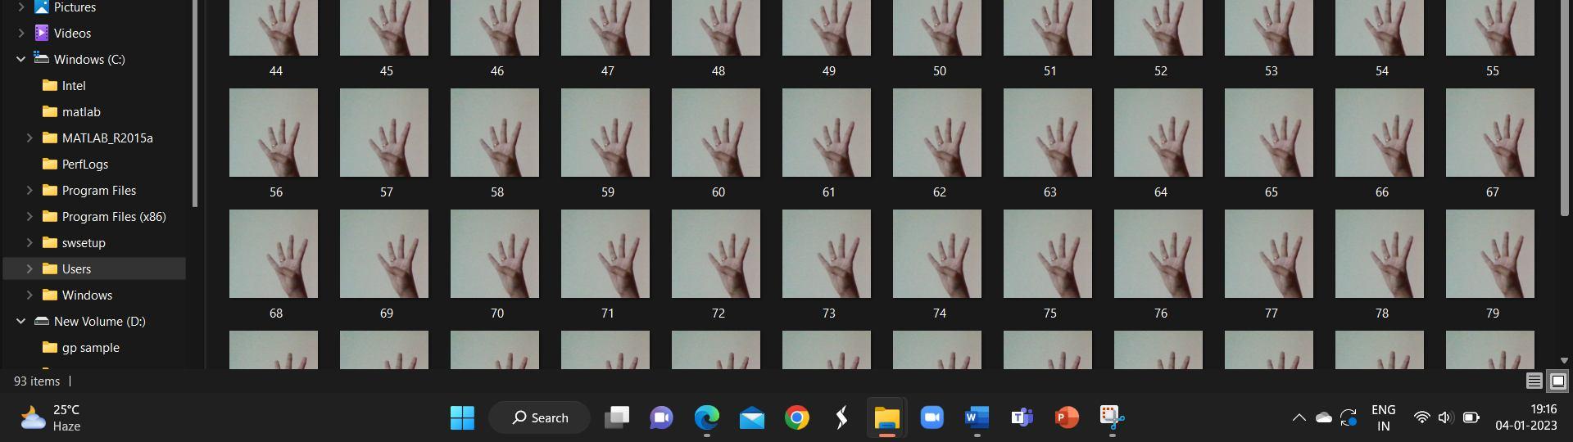Select image thumbnail 56
This screenshot has width=1573, height=442.
pos(274,133)
